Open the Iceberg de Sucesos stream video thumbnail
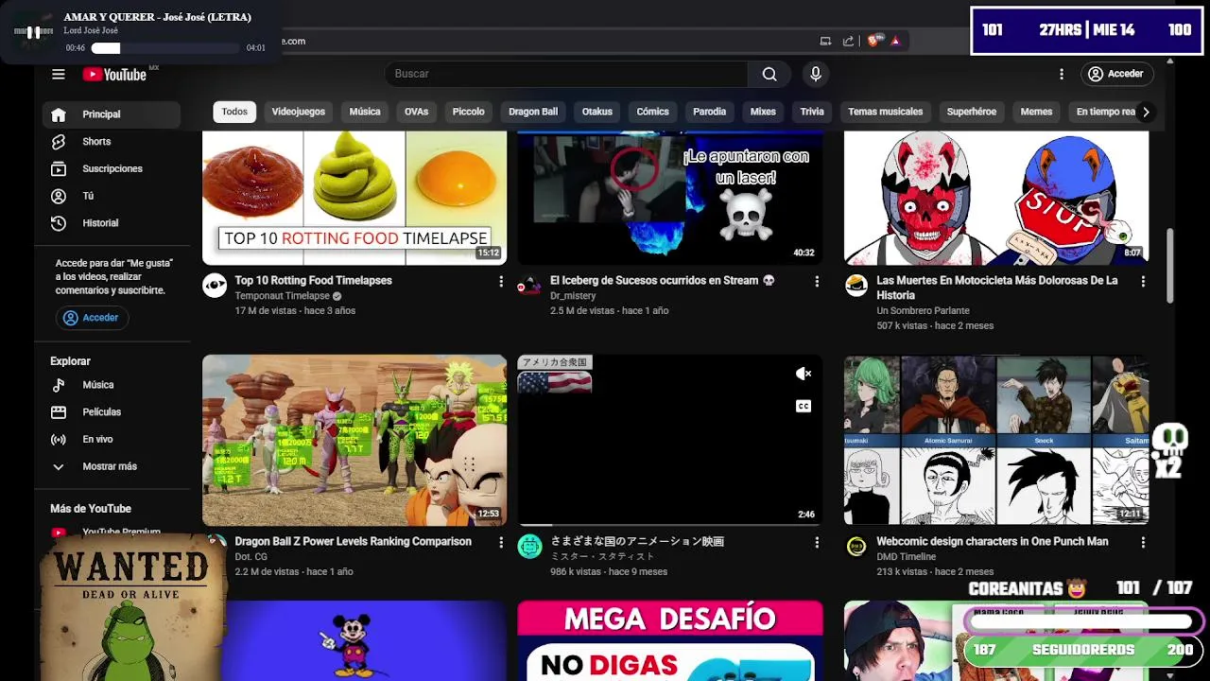 tap(670, 198)
